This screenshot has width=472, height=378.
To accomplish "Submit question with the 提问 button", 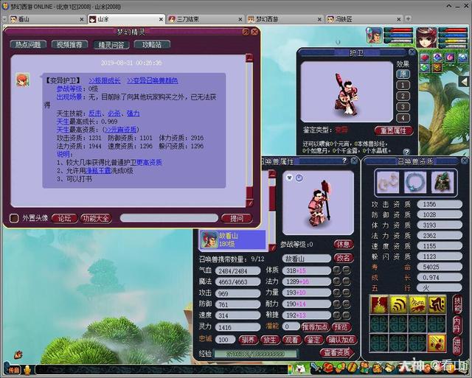I will pyautogui.click(x=237, y=218).
